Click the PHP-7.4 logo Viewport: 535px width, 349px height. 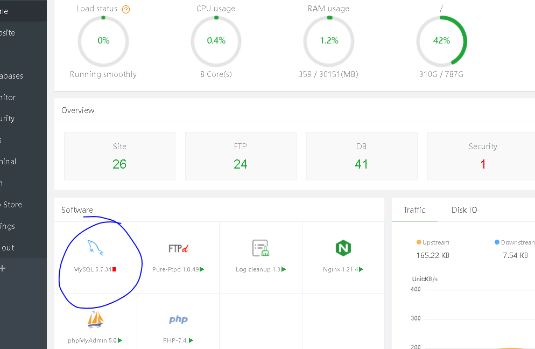(x=179, y=319)
